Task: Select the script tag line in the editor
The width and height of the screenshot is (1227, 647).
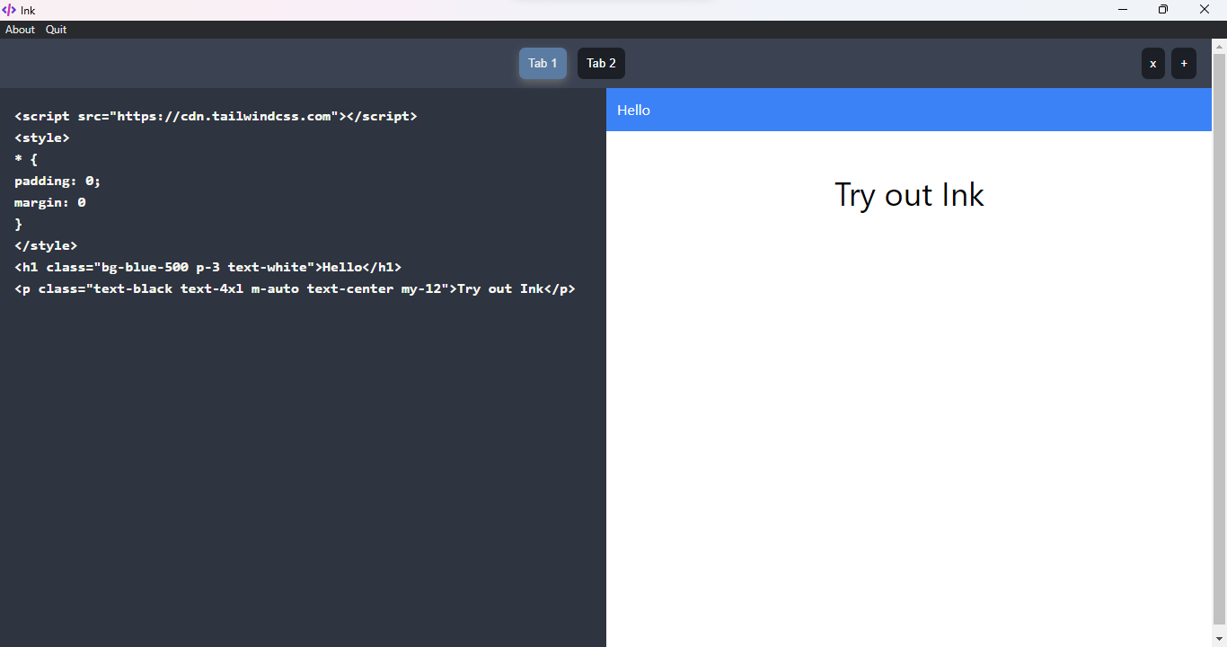Action: point(216,116)
